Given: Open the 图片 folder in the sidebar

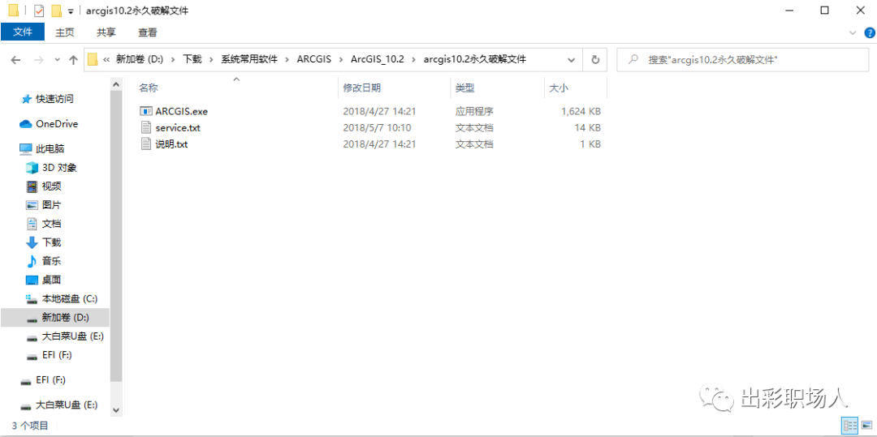Looking at the screenshot, I should [x=51, y=205].
